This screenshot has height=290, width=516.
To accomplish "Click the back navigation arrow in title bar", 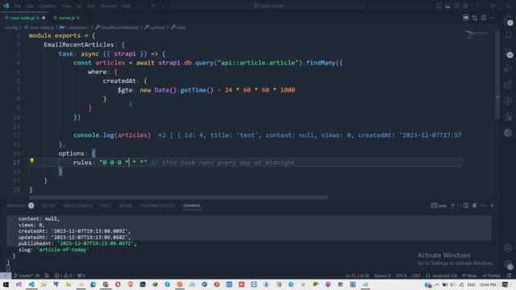I will click(x=153, y=6).
